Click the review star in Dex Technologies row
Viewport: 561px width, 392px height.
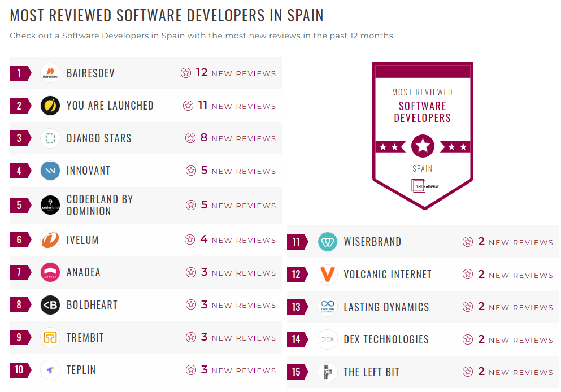[x=468, y=339]
